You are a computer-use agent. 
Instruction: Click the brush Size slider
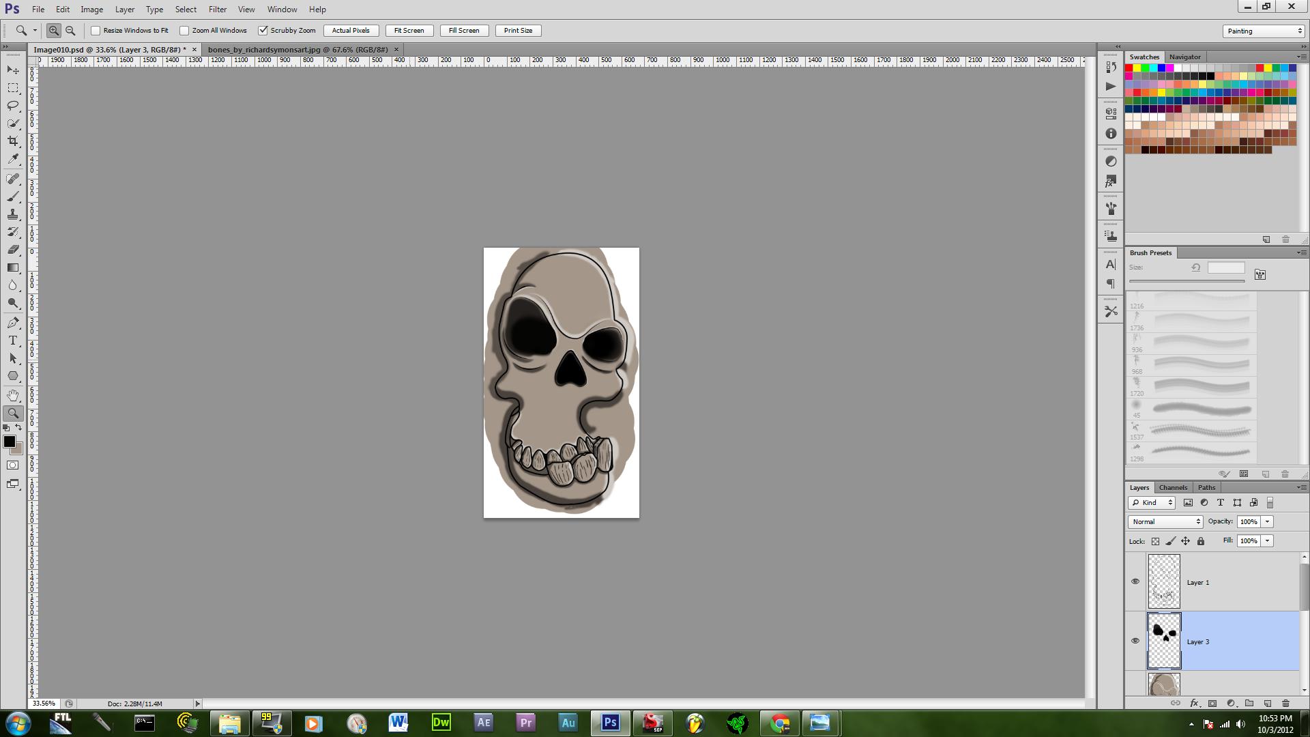point(1187,281)
